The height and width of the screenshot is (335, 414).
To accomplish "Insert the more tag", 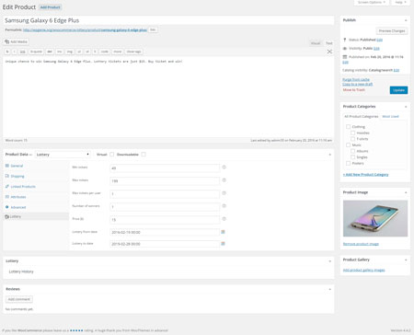I will point(118,52).
